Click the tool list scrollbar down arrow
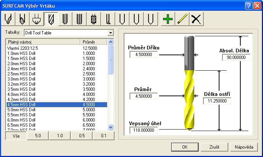Screen dimensions: 263x157 (x=110, y=127)
